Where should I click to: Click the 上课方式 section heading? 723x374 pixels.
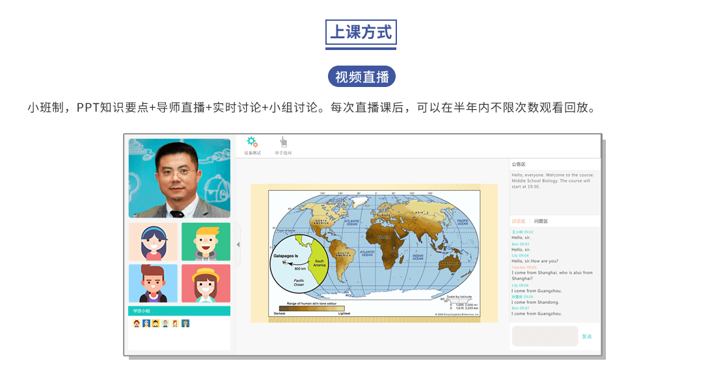click(361, 32)
